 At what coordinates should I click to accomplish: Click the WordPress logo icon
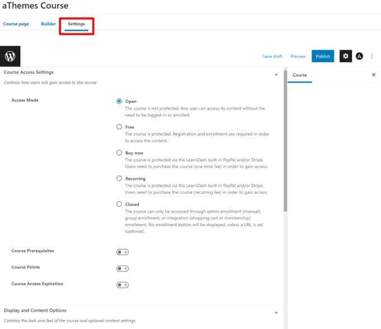(10, 57)
